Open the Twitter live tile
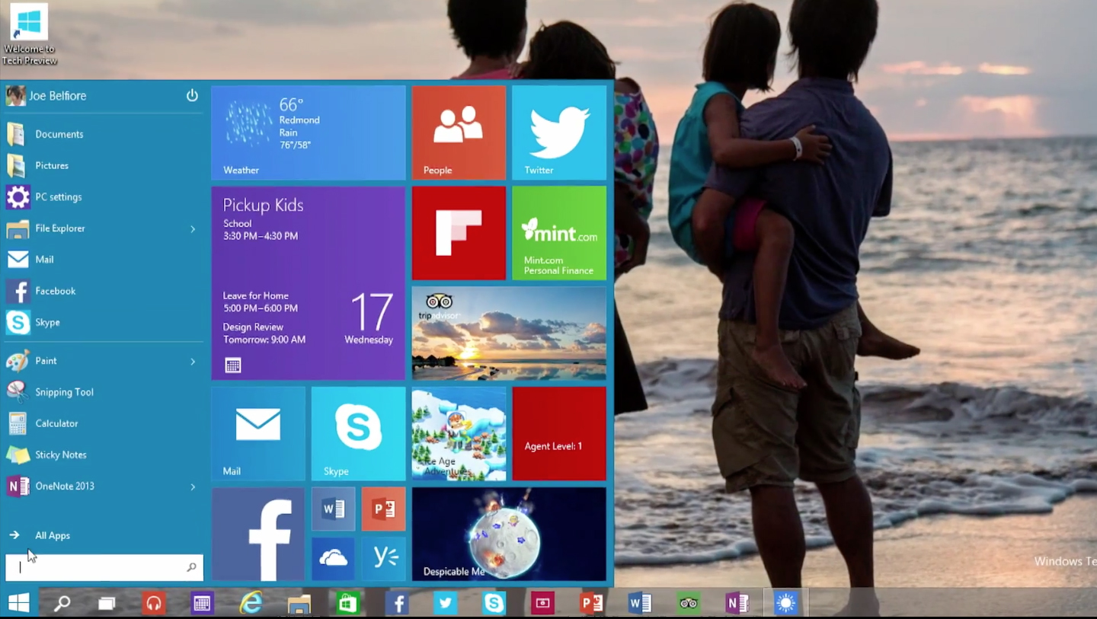Image resolution: width=1097 pixels, height=619 pixels. pyautogui.click(x=558, y=132)
